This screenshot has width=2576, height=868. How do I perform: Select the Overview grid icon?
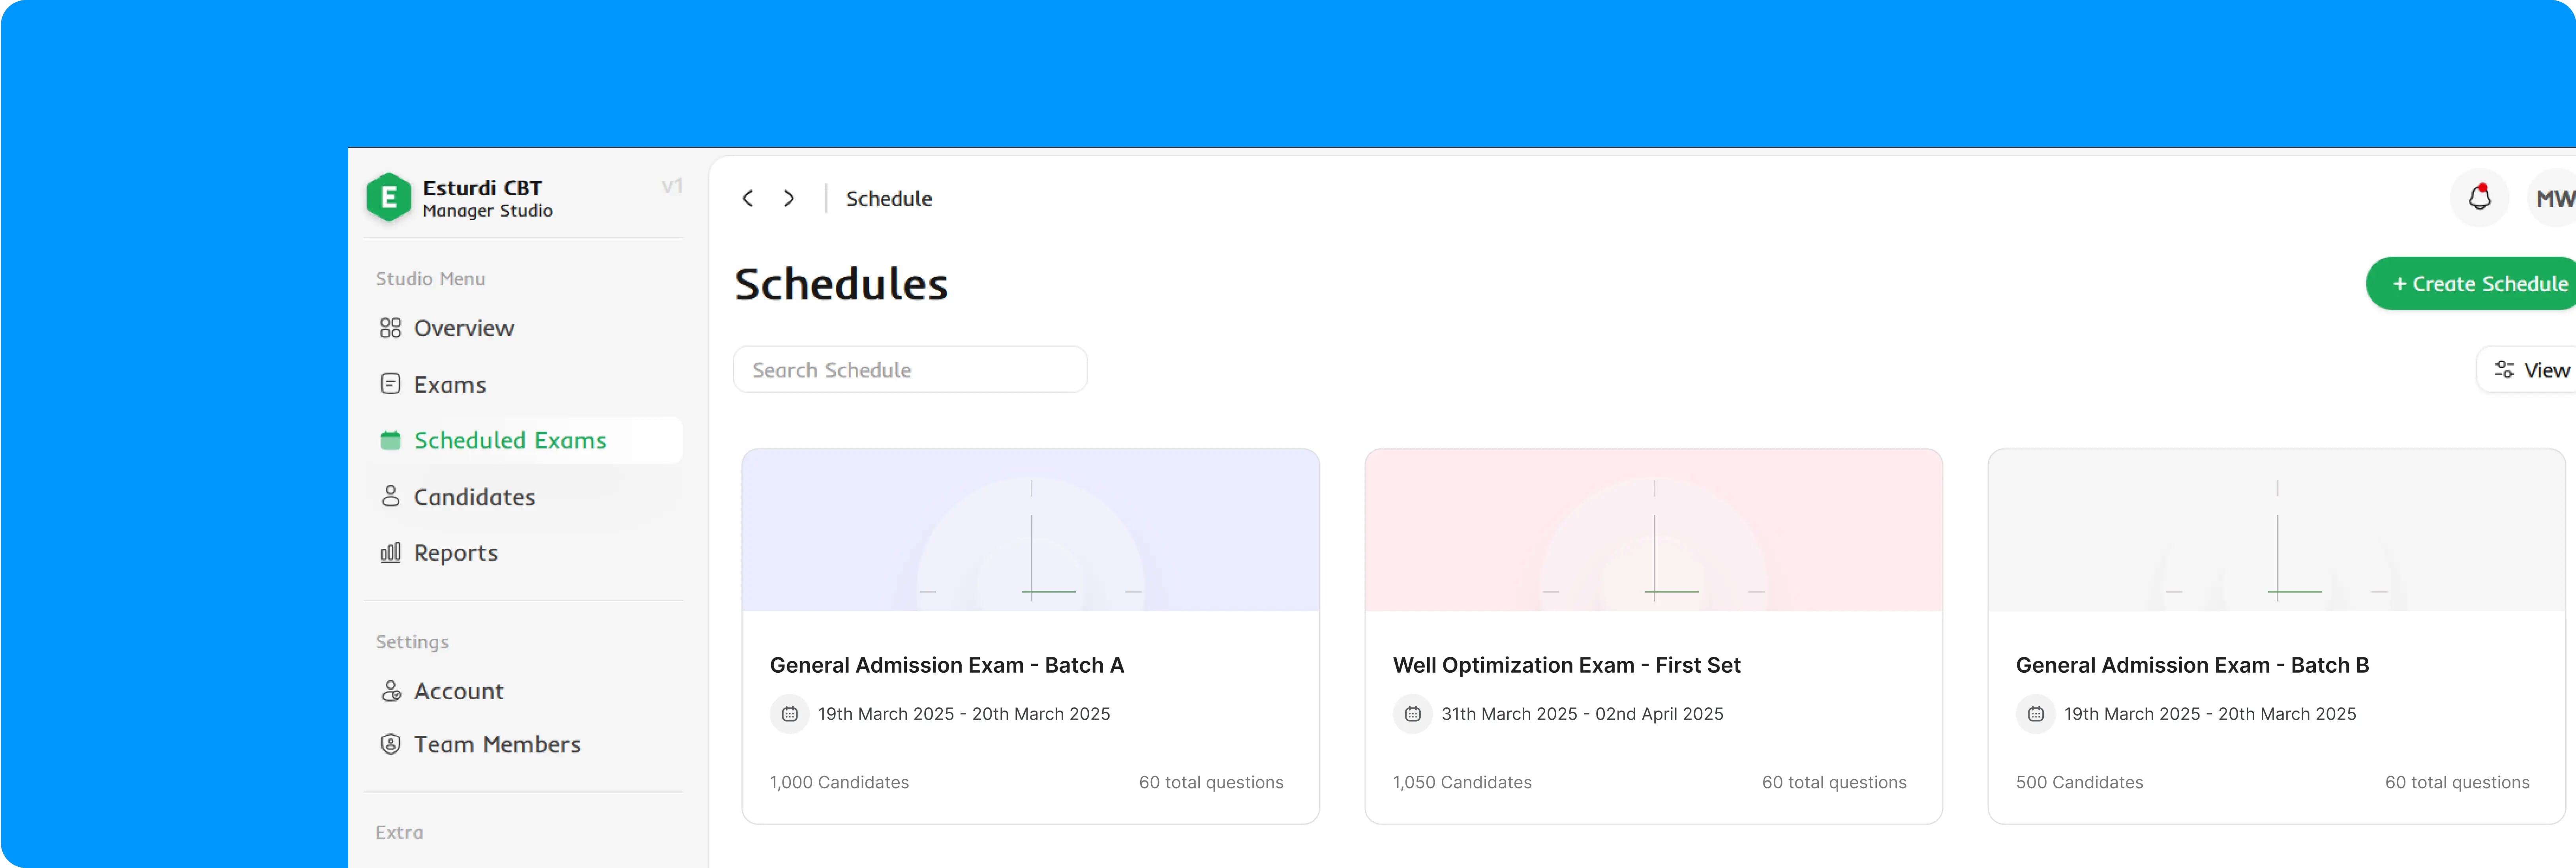click(x=390, y=327)
